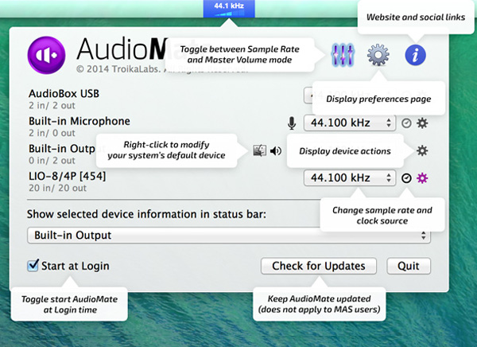
Task: Open the status bar device dropdown Built-in Output
Action: pyautogui.click(x=229, y=236)
